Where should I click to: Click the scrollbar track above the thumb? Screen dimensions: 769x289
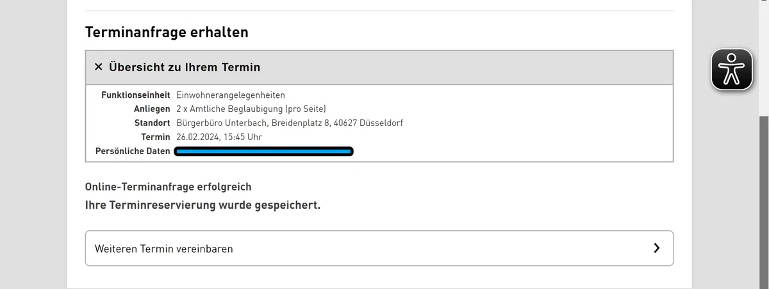pyautogui.click(x=763, y=58)
